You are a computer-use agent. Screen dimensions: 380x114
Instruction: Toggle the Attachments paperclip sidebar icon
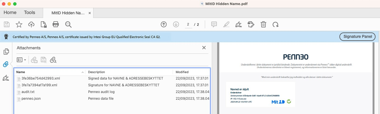click(6, 64)
